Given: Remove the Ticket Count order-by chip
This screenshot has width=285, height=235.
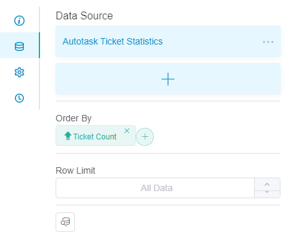Looking at the screenshot, I should point(127,130).
